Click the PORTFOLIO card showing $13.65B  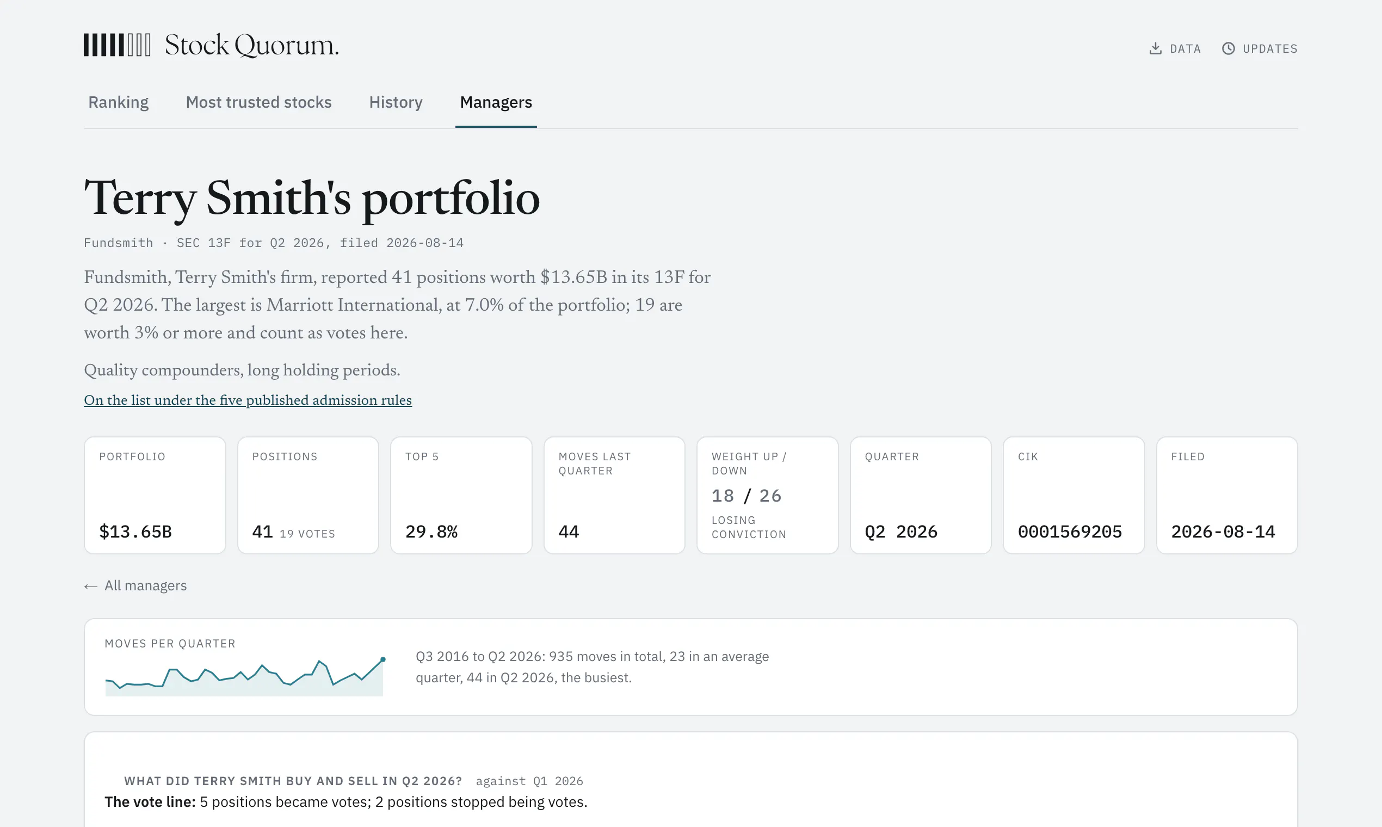[155, 496]
